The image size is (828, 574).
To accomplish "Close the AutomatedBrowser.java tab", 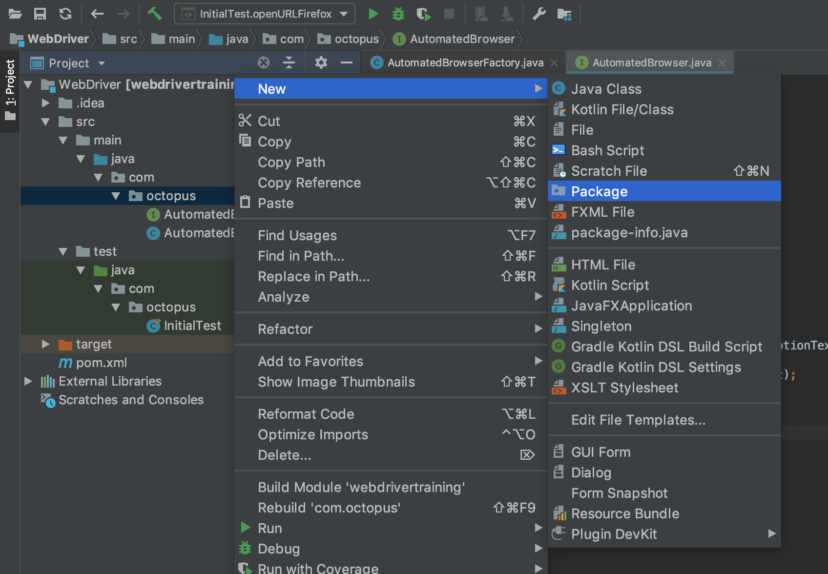I will (x=723, y=63).
